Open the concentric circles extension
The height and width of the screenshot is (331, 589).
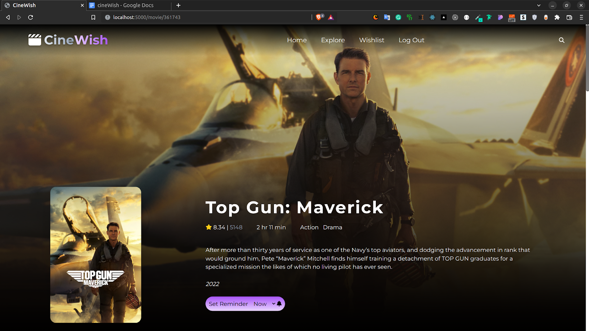(455, 17)
